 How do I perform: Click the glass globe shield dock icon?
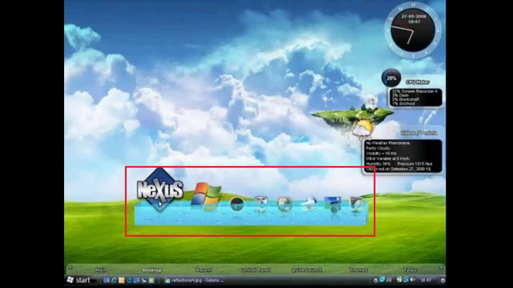point(285,204)
